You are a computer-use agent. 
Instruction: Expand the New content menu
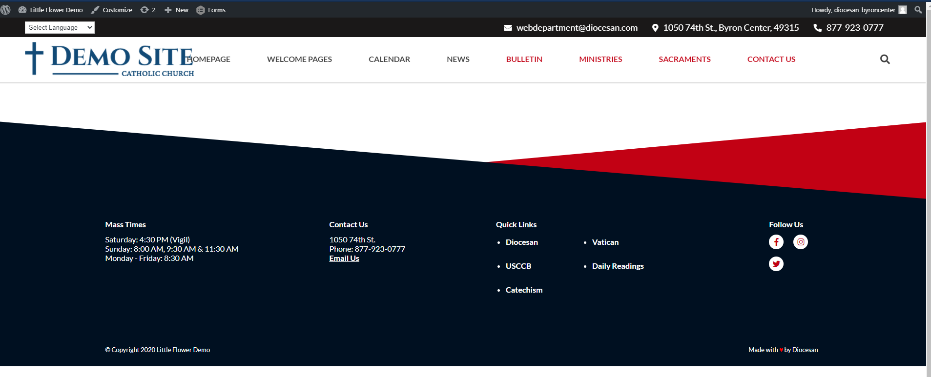pos(176,10)
